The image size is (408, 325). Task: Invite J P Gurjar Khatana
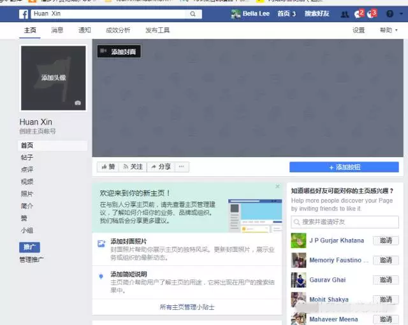pyautogui.click(x=386, y=240)
